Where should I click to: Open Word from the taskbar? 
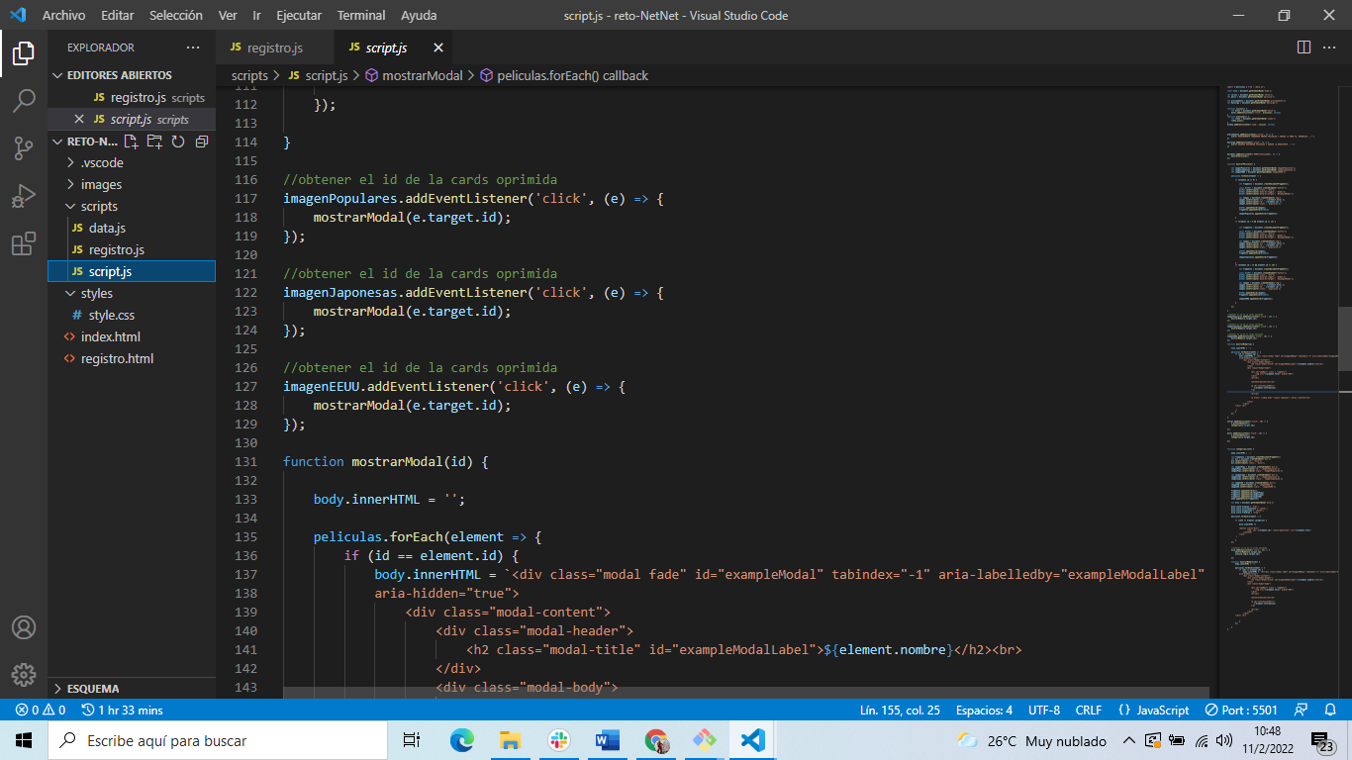(607, 740)
